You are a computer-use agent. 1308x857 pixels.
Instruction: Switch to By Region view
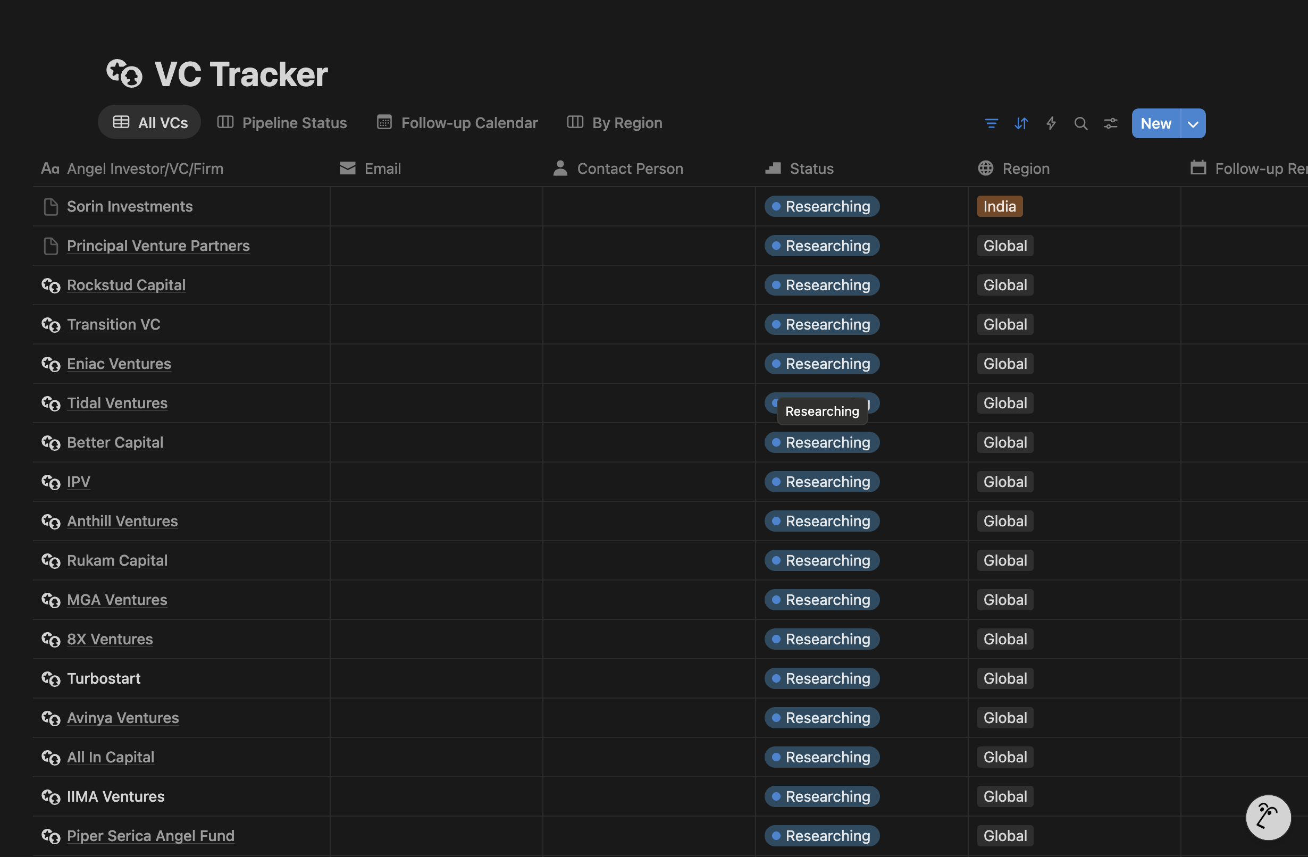tap(615, 122)
